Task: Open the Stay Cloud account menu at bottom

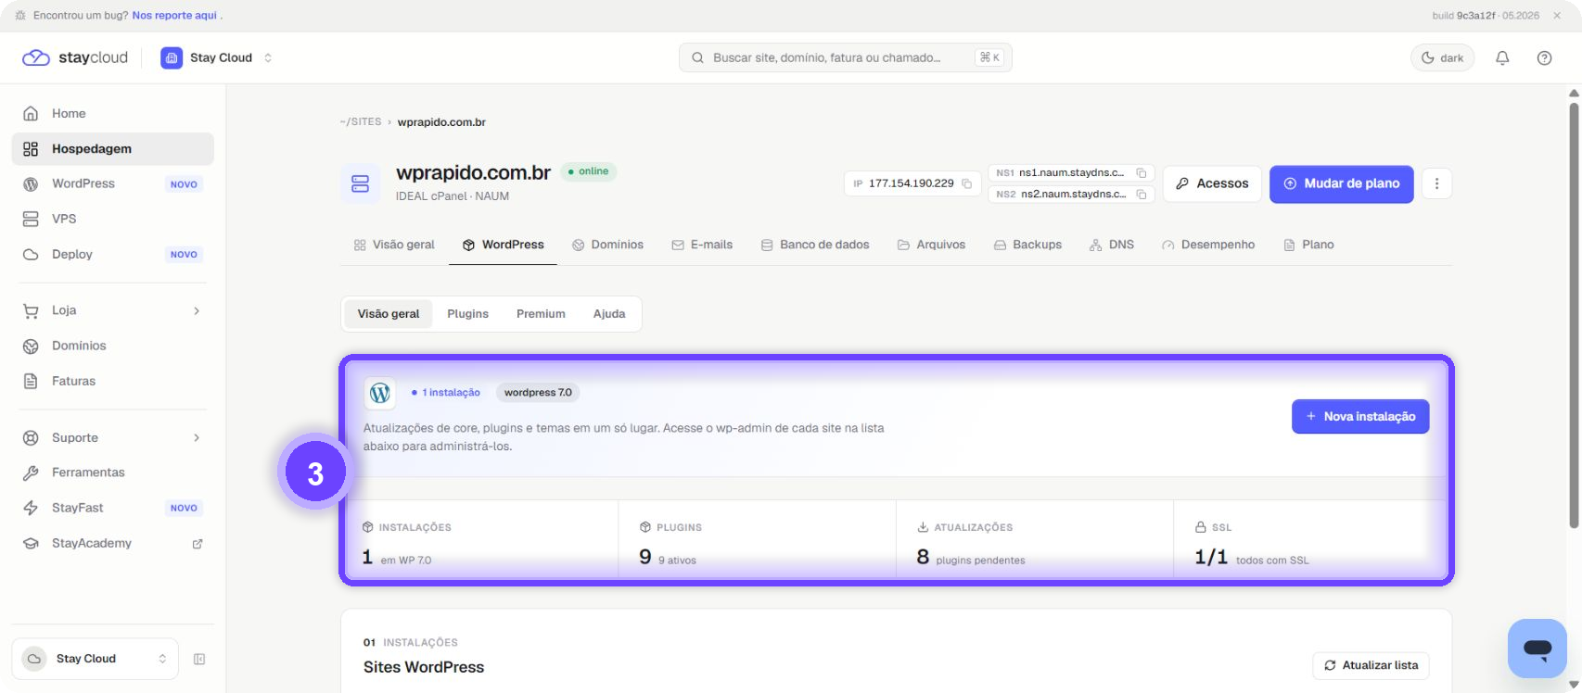Action: coord(95,659)
